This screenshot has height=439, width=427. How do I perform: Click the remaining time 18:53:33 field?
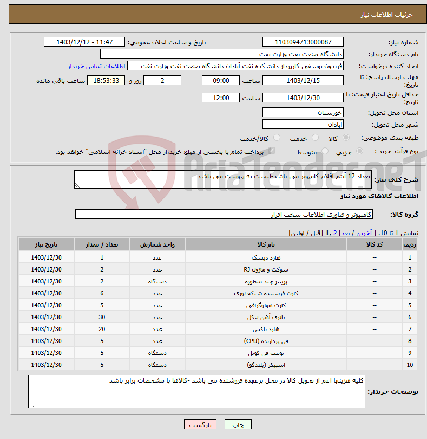[x=106, y=81]
